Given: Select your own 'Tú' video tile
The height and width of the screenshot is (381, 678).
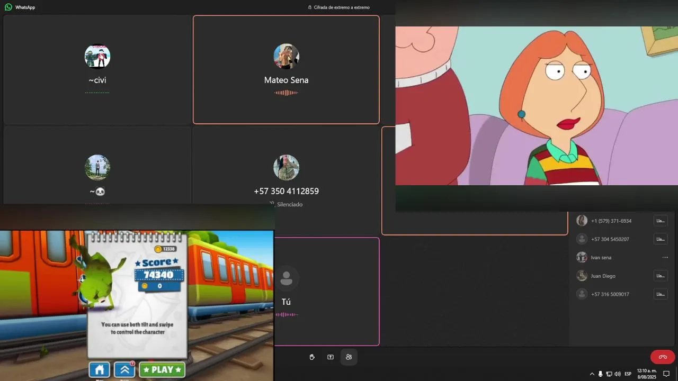Looking at the screenshot, I should point(327,292).
